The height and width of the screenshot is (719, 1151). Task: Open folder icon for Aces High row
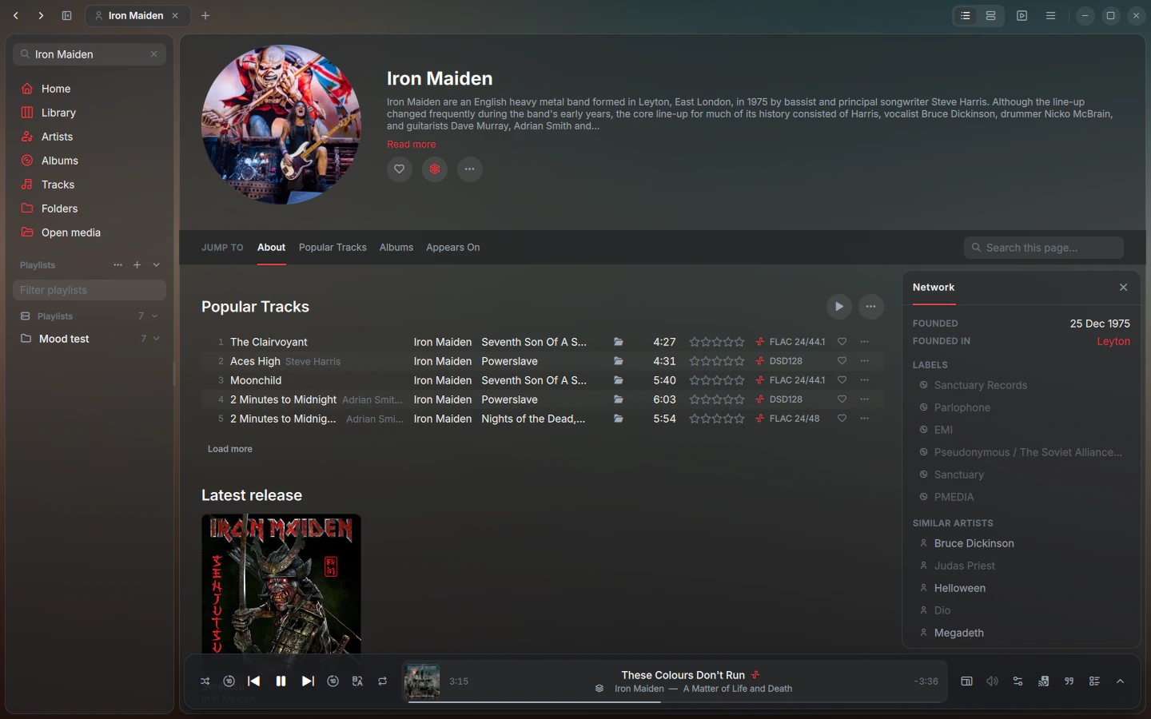[x=619, y=361]
